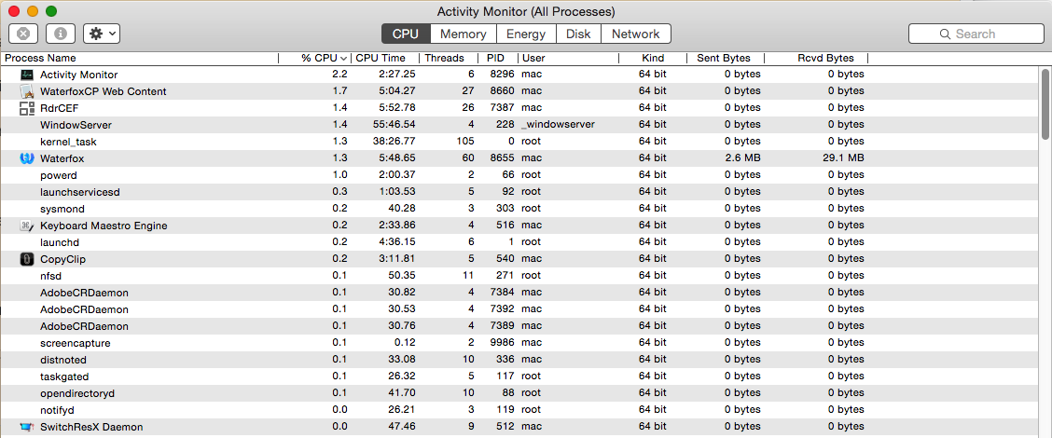This screenshot has width=1052, height=438.
Task: Click the 2.6 MB sent bytes value
Action: tap(742, 158)
